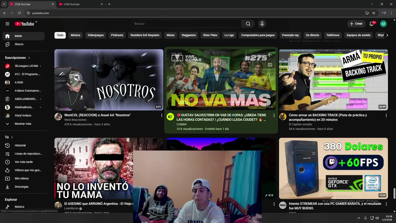Open options menu for BACKING TRACK video

click(386, 116)
